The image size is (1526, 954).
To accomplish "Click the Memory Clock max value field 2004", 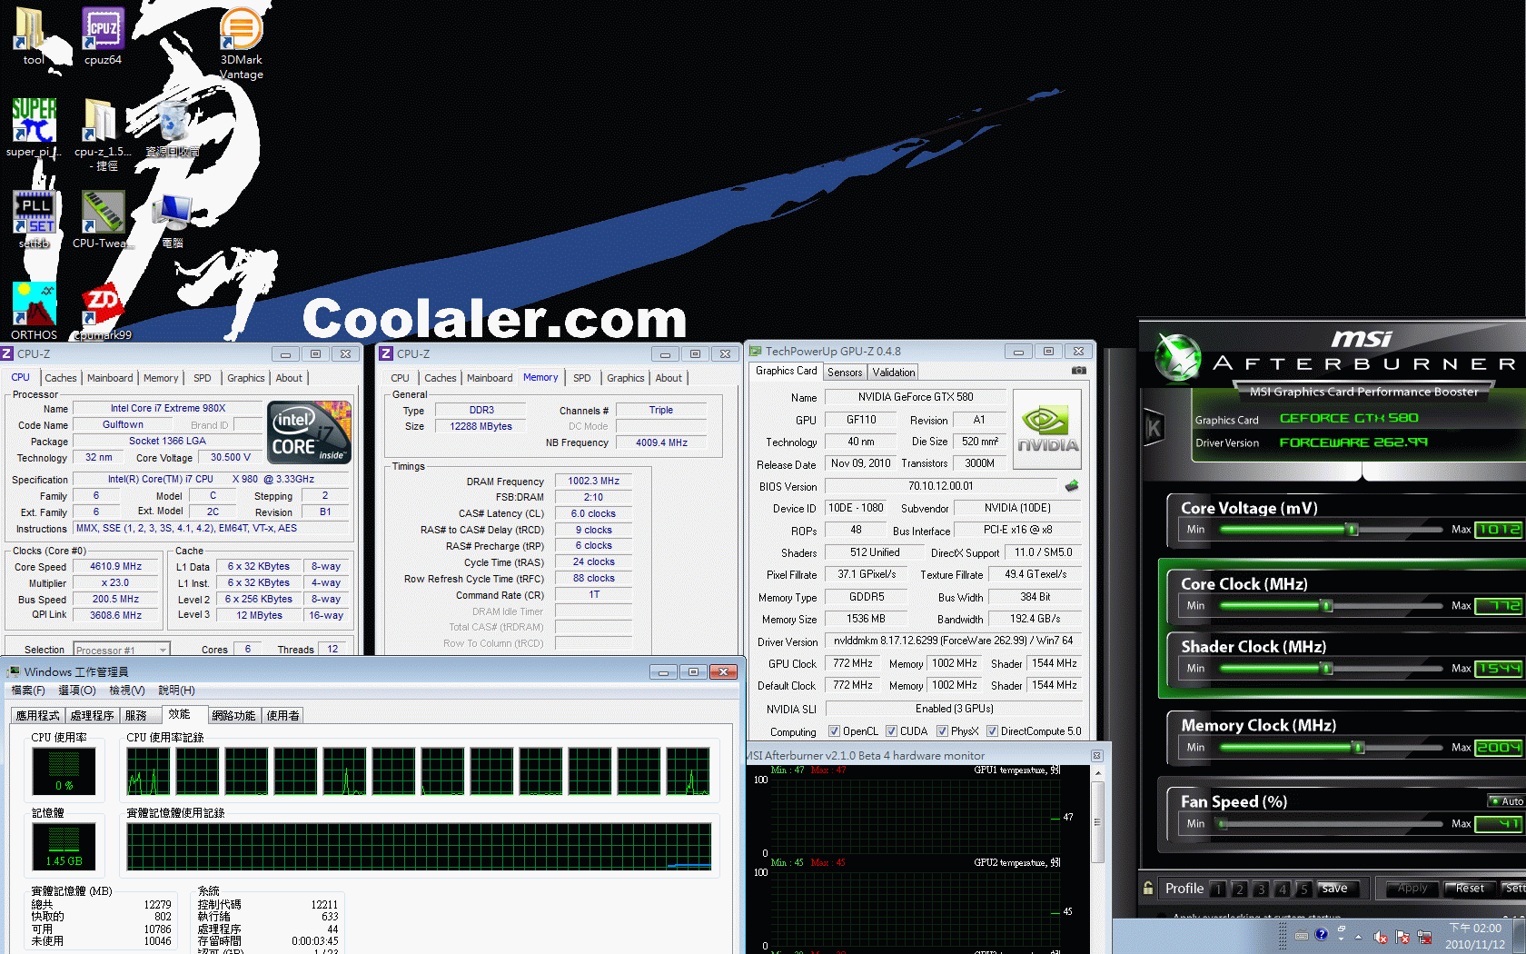I will (x=1500, y=748).
